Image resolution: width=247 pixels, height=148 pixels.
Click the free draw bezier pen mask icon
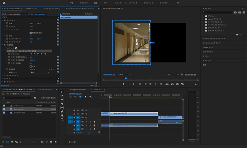coord(16,48)
